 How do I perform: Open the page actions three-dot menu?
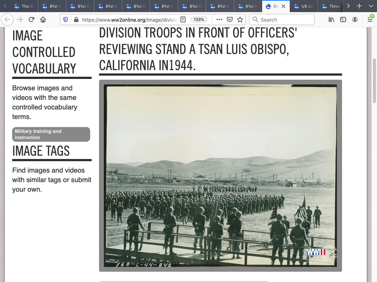(219, 20)
